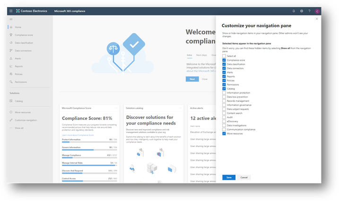Open the settings gear icon

[301, 11]
